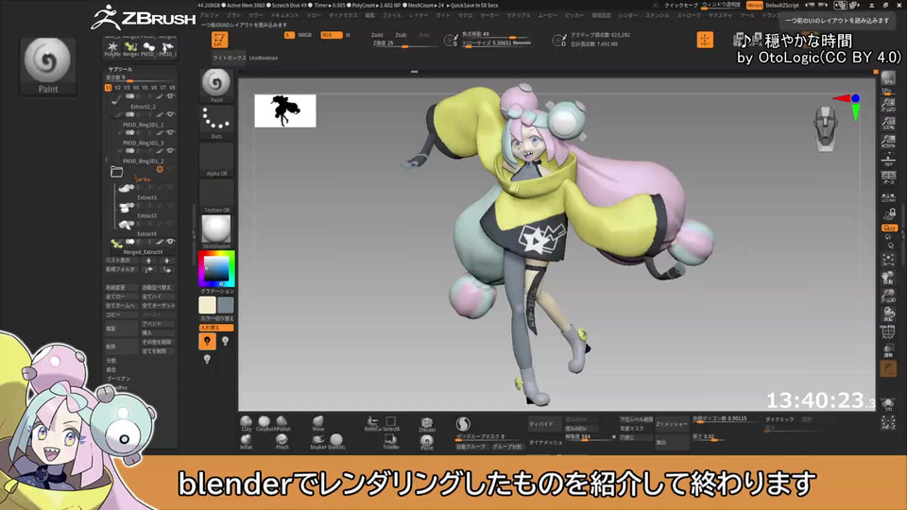The height and width of the screenshot is (510, 907).
Task: Open the ファイル menu
Action: tap(391, 16)
